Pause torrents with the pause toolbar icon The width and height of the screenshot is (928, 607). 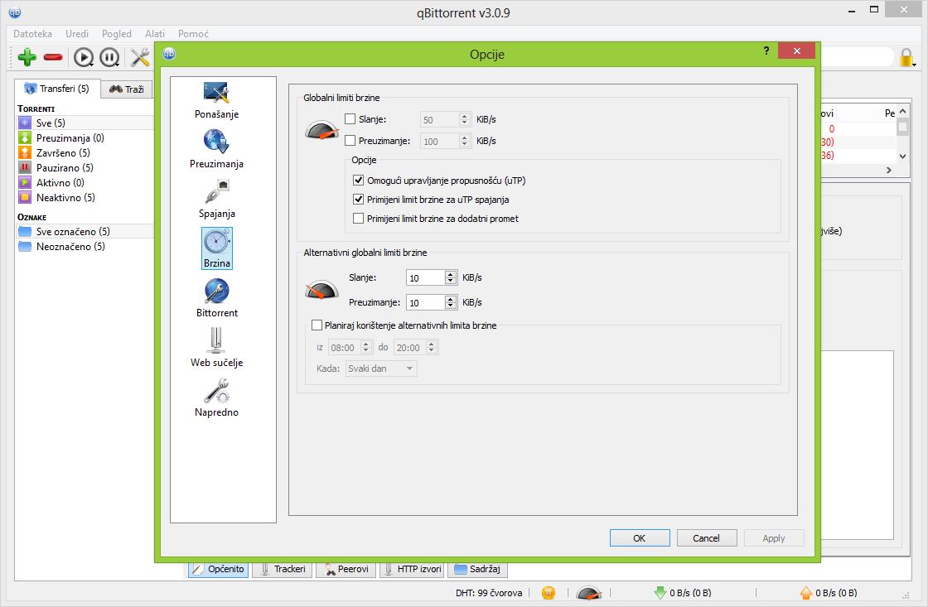point(109,57)
